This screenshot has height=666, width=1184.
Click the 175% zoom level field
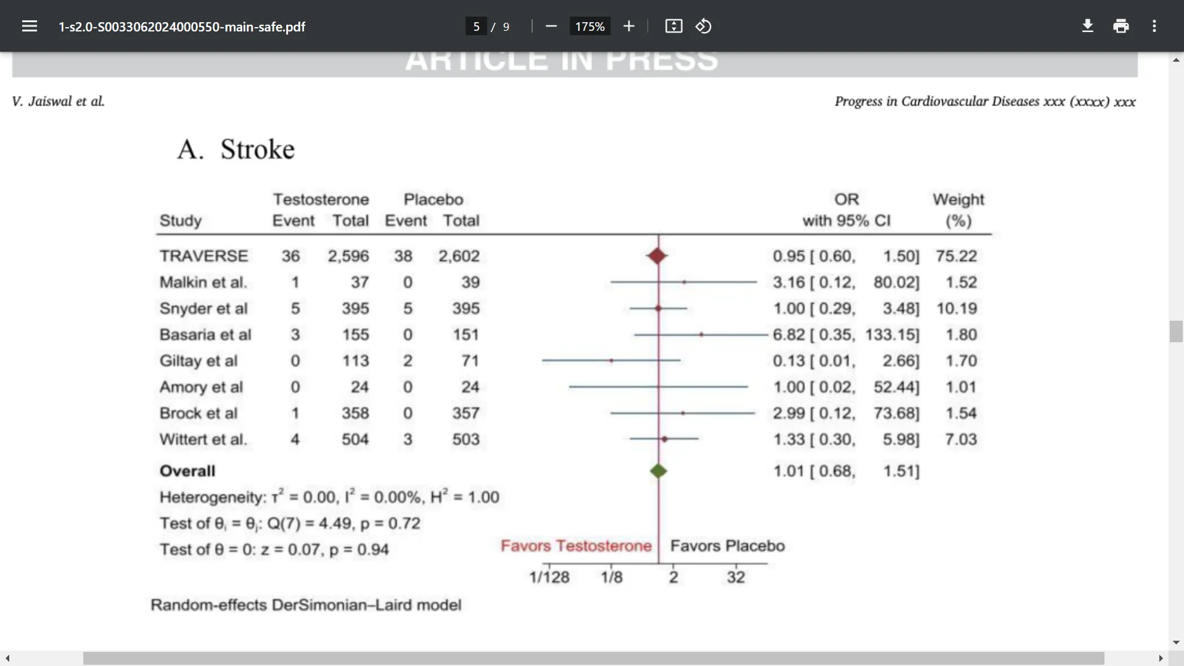(x=590, y=27)
